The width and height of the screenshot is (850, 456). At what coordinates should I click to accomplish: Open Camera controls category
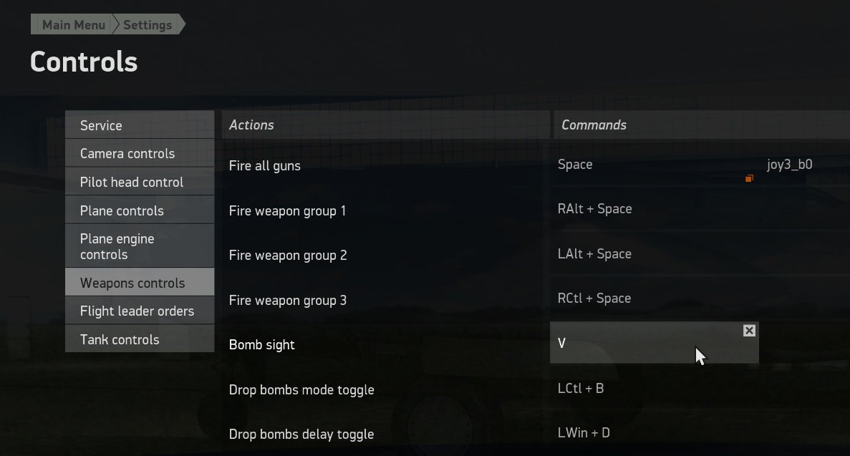click(139, 154)
